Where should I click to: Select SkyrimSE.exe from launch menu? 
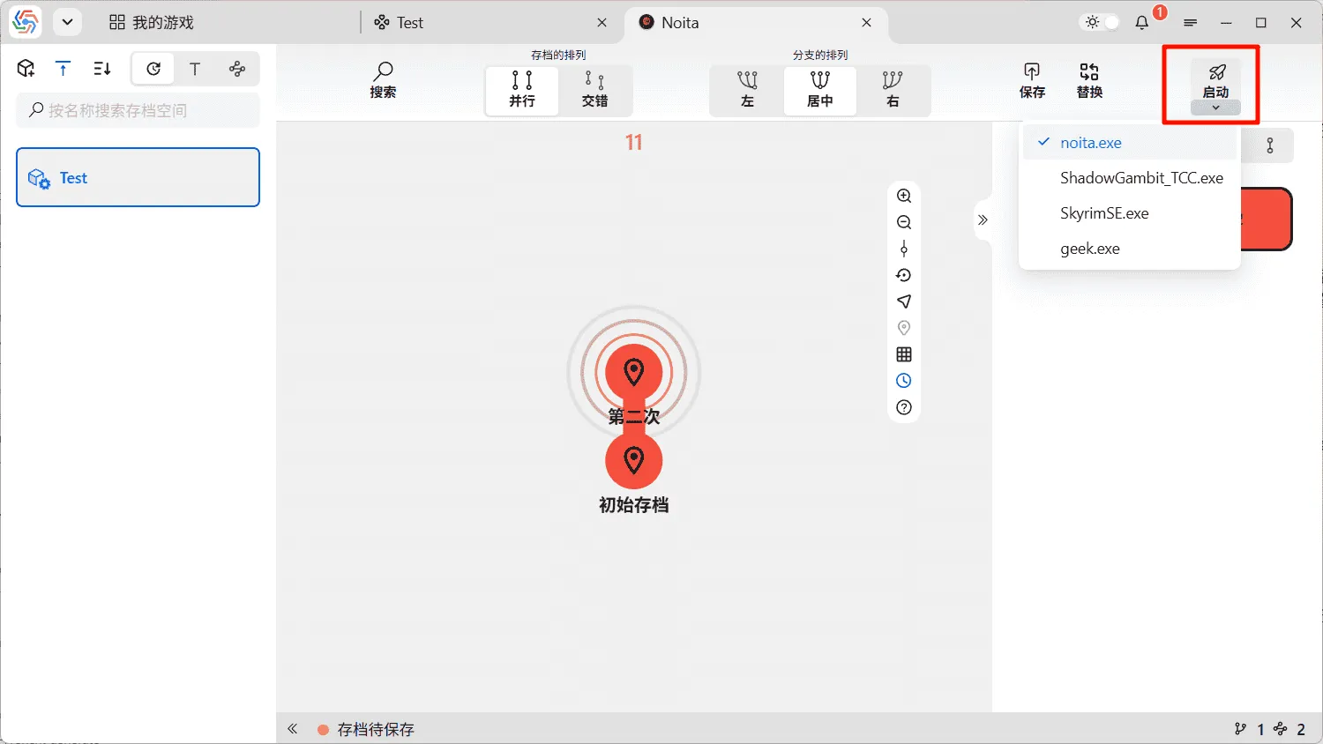(x=1104, y=213)
